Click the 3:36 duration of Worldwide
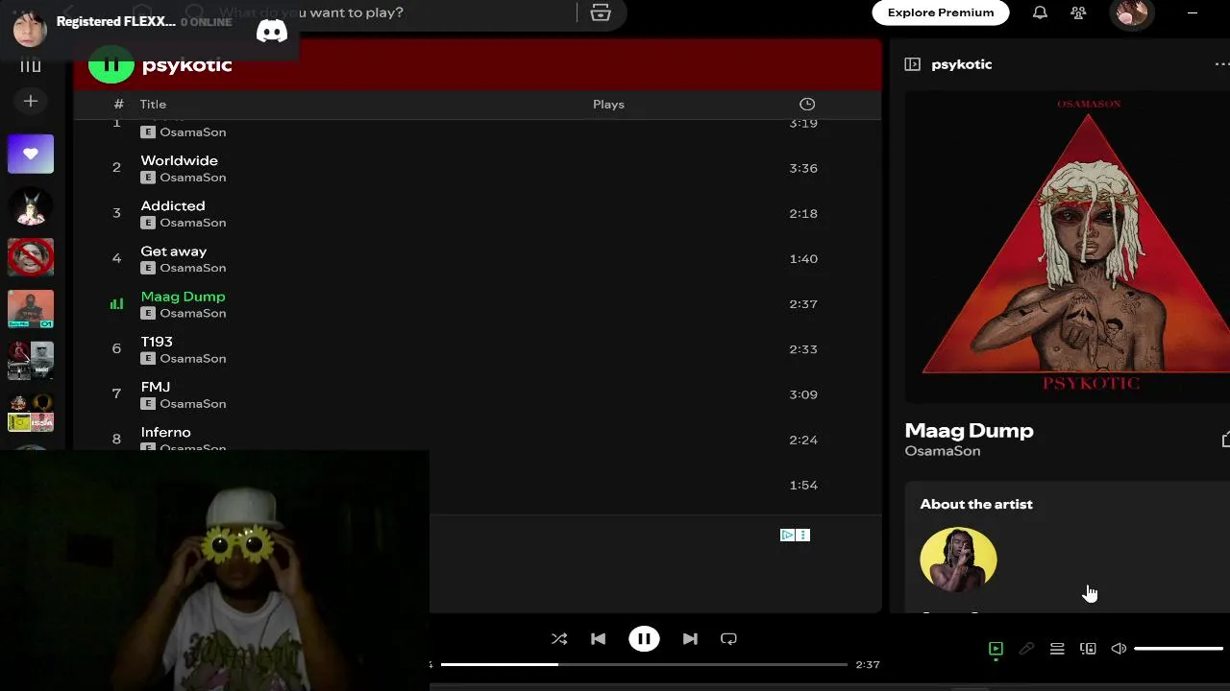Viewport: 1230px width, 691px height. (803, 168)
